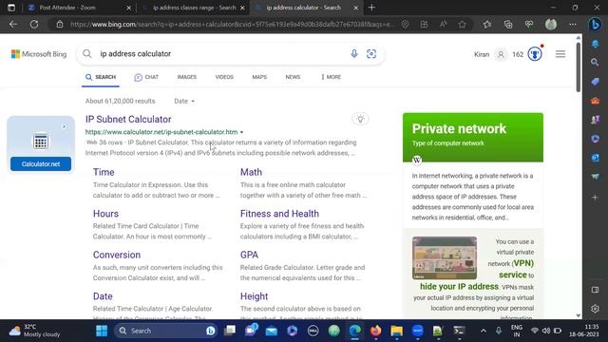The image size is (608, 342).
Task: Open the Date sublink
Action: (x=103, y=296)
